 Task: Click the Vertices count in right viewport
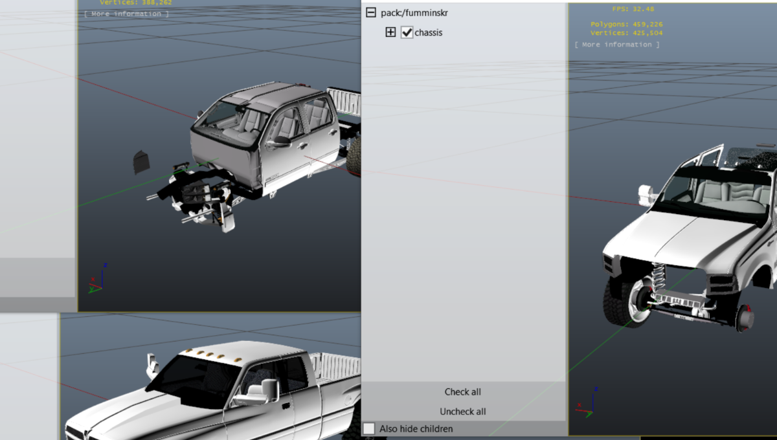[626, 33]
